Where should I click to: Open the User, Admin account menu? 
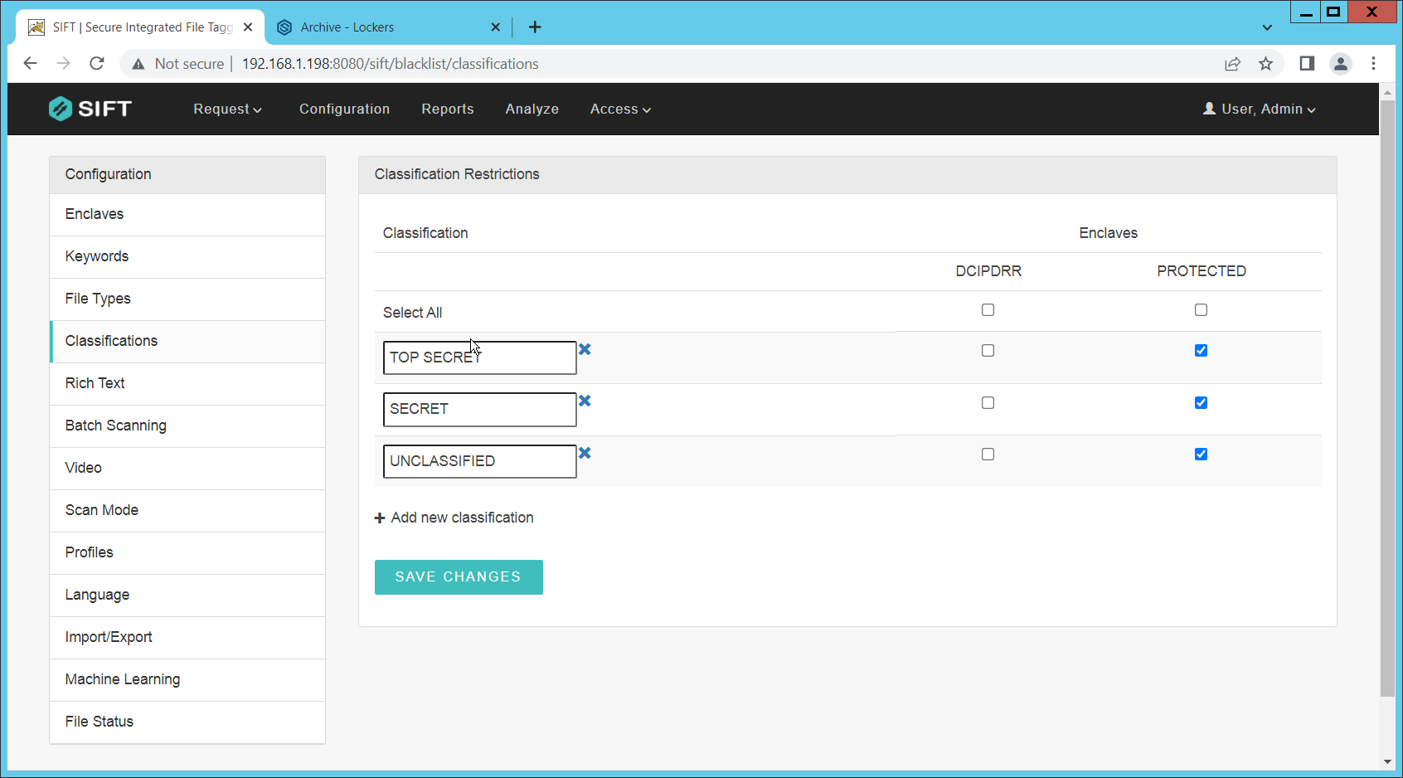coord(1259,109)
